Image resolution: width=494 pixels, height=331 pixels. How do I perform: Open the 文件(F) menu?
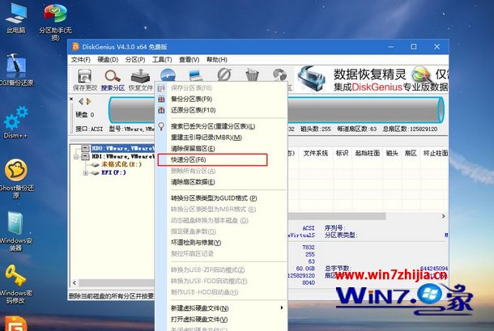coord(81,60)
